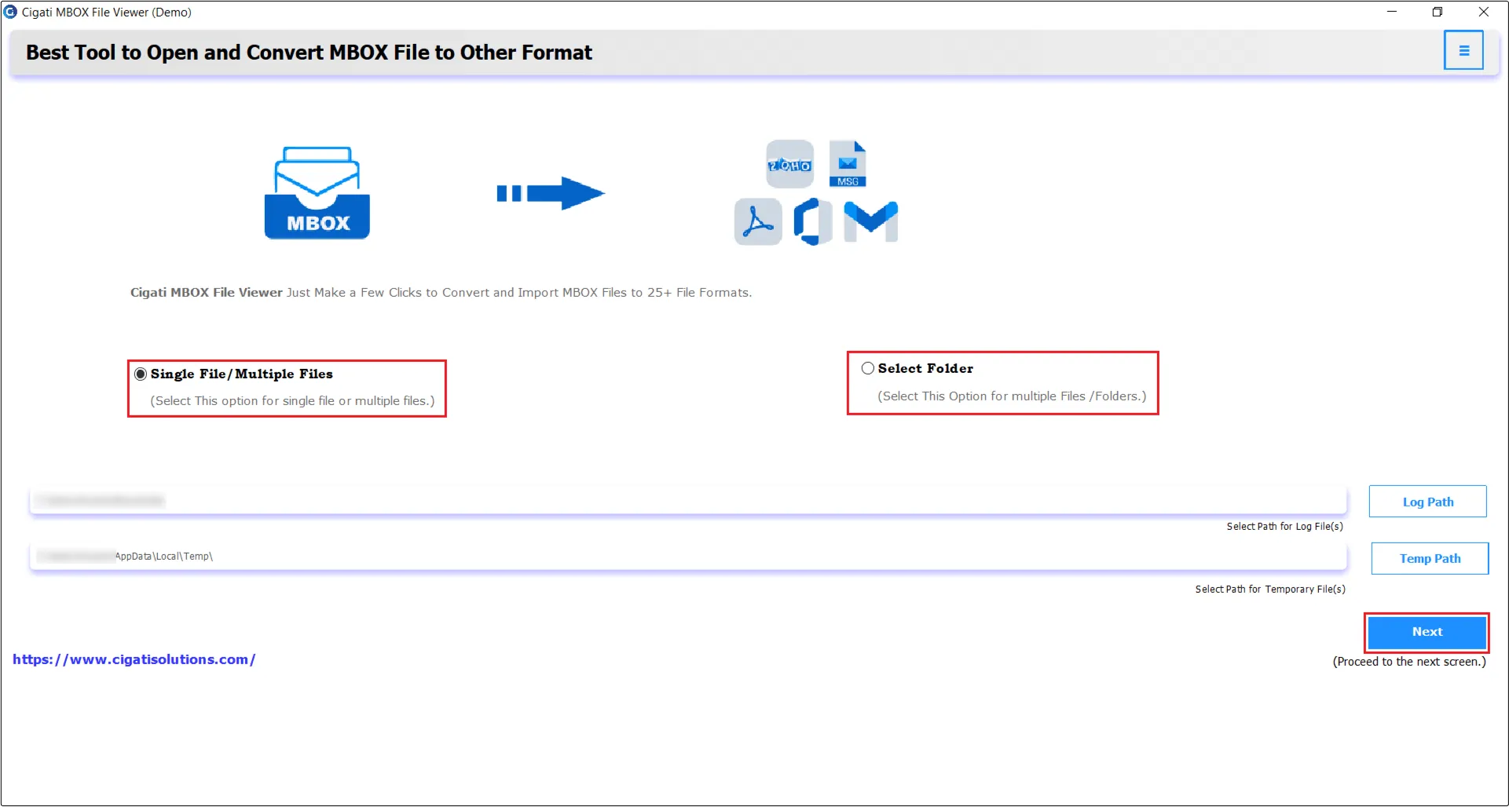This screenshot has width=1509, height=807.
Task: Click the temporary files path field
Action: tap(688, 556)
